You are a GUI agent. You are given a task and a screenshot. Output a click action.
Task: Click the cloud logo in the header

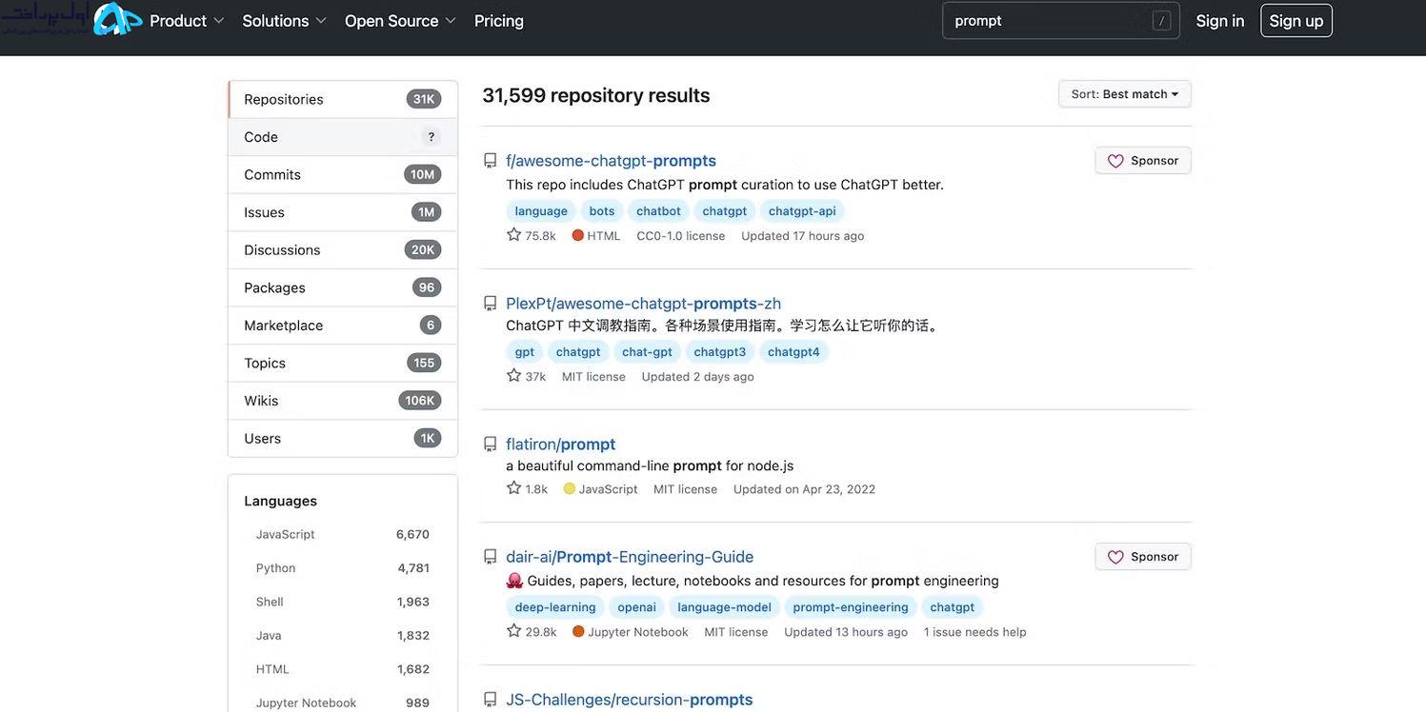pyautogui.click(x=117, y=19)
